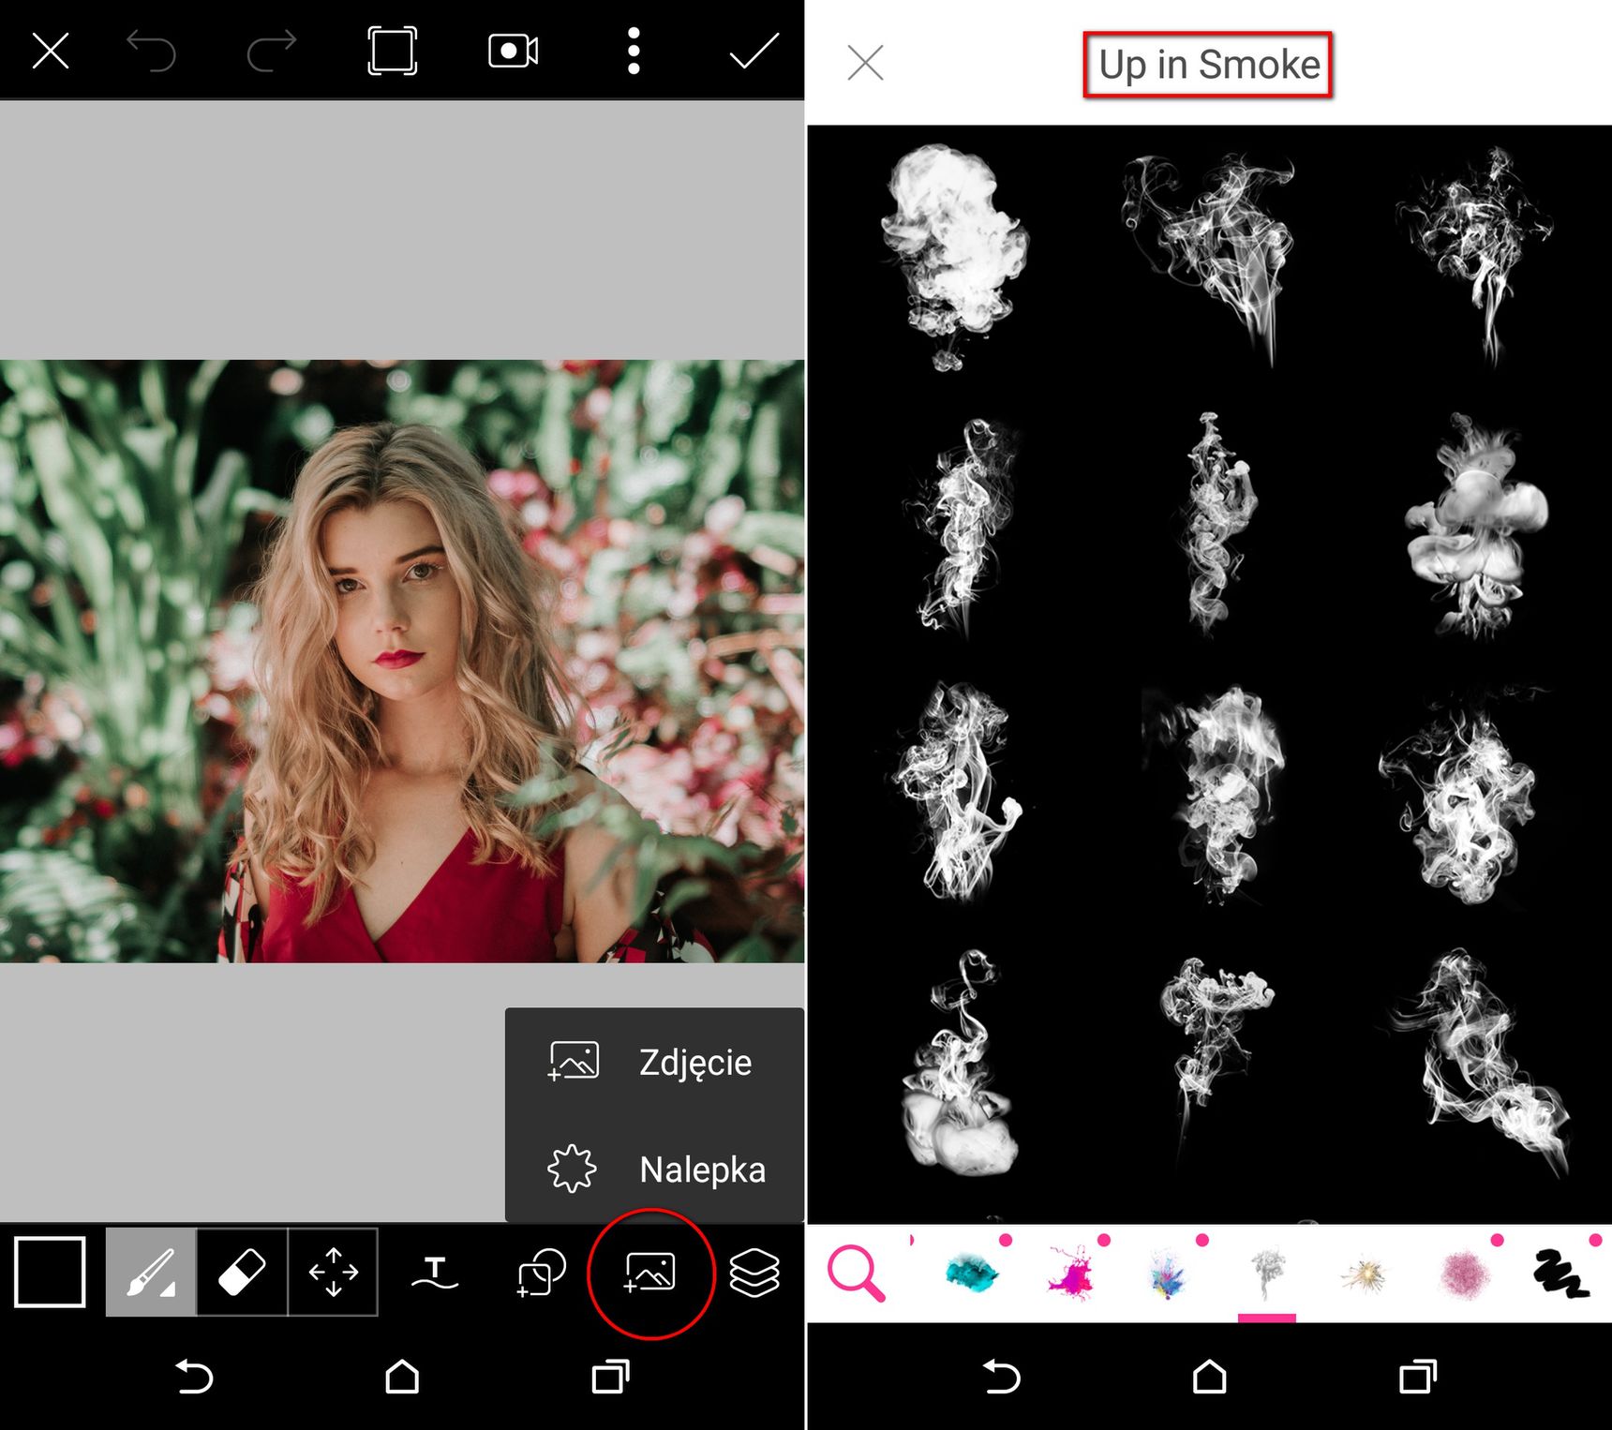
Task: Pick the fourth row left smoke sticker
Action: click(958, 1063)
